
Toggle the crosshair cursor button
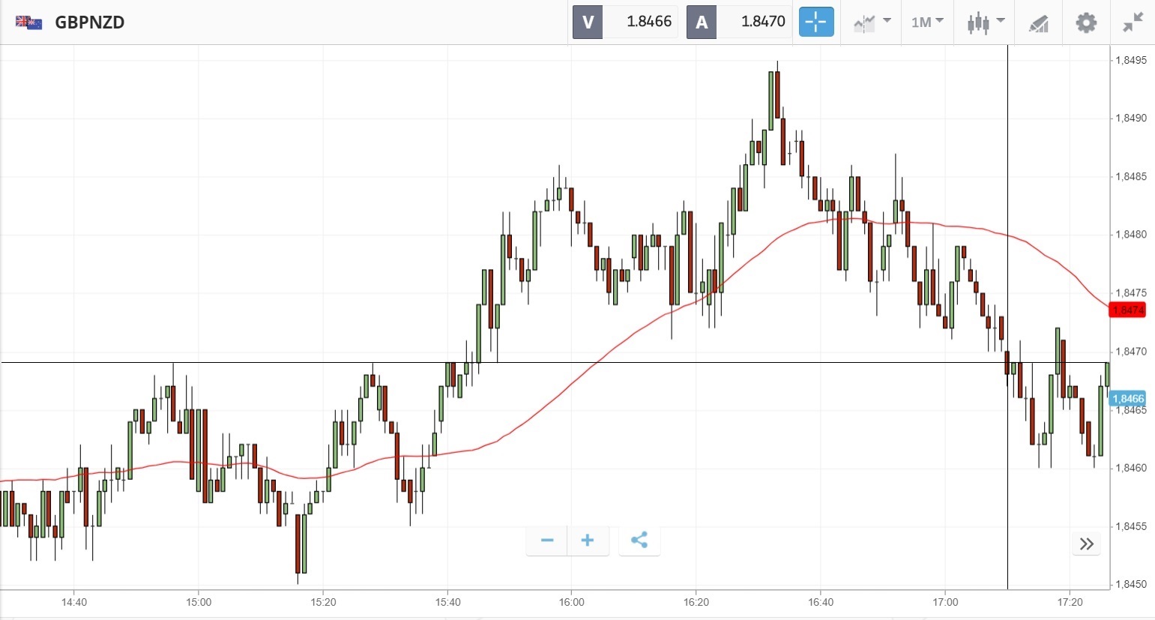815,22
